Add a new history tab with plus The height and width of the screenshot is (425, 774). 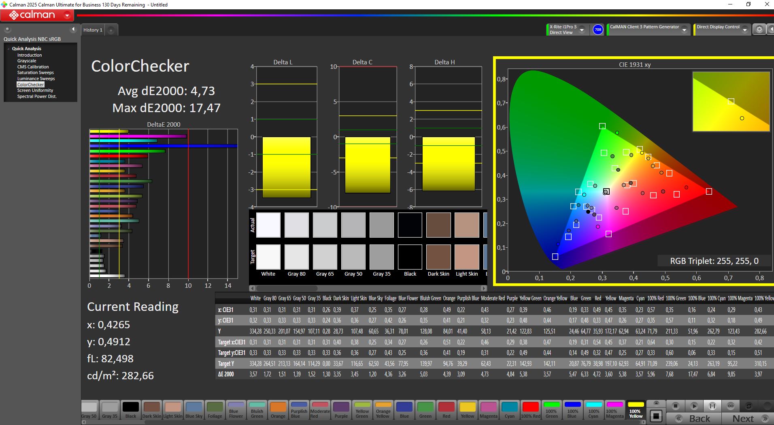111,30
